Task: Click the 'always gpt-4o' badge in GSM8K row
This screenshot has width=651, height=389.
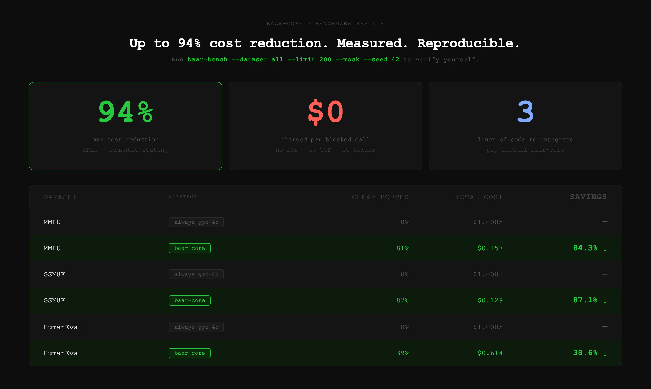Action: (x=196, y=274)
